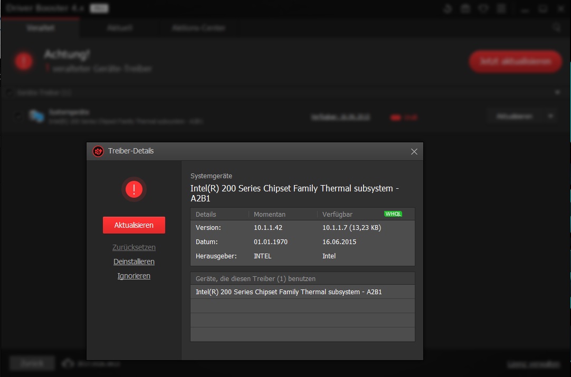571x377 pixels.
Task: Click the search magnifier icon in main window
Action: [x=556, y=27]
